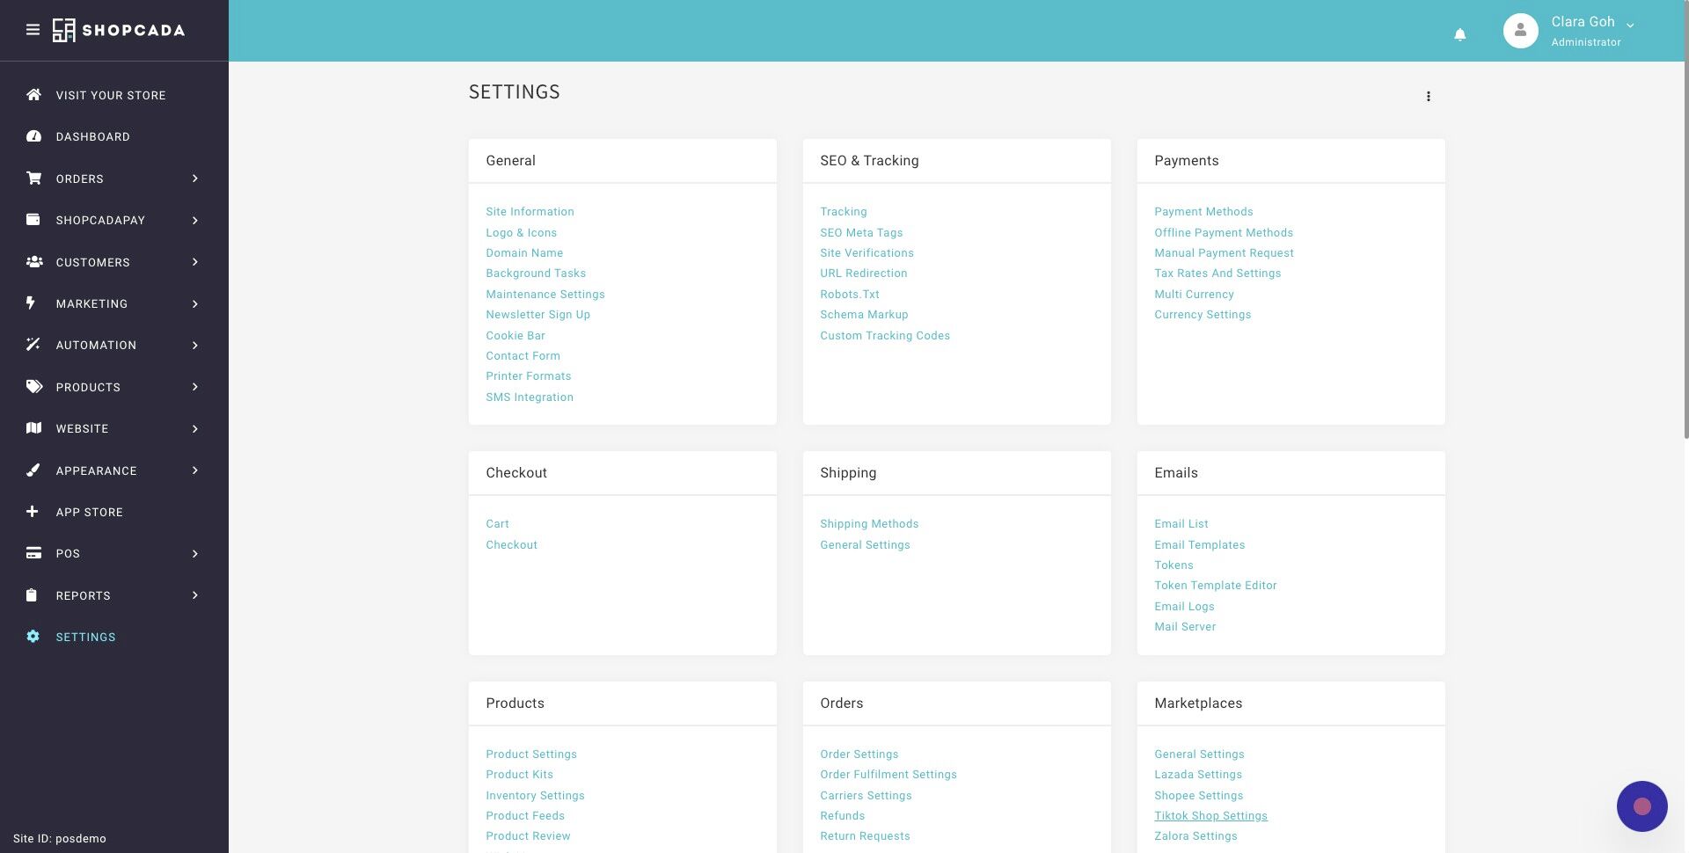The width and height of the screenshot is (1689, 853).
Task: Open Cart settings link
Action: pos(497,524)
